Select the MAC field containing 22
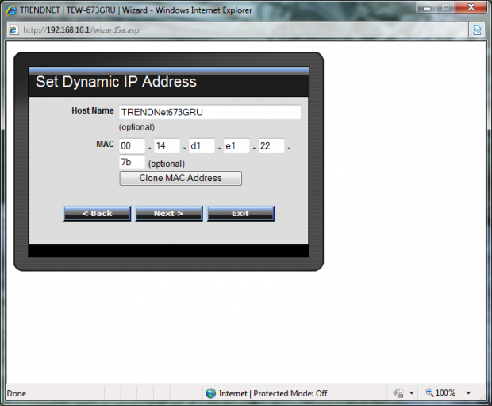Viewport: 492px width, 406px height. (x=271, y=146)
